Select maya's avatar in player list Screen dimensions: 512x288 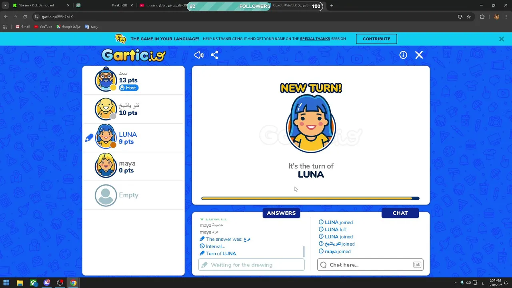(106, 166)
